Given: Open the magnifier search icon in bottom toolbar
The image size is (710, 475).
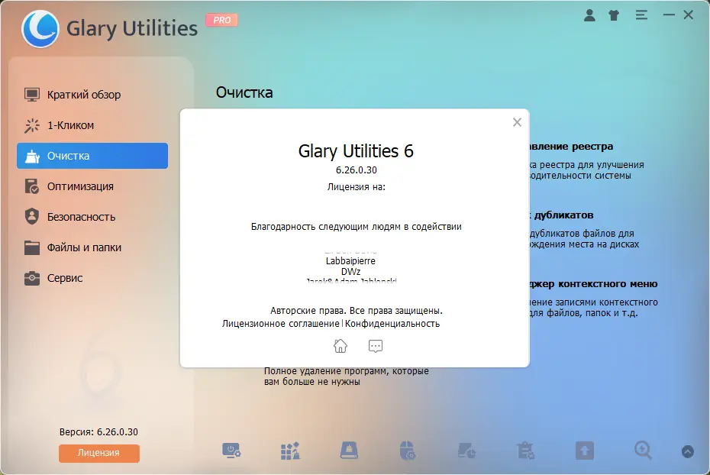Looking at the screenshot, I should pos(643,451).
